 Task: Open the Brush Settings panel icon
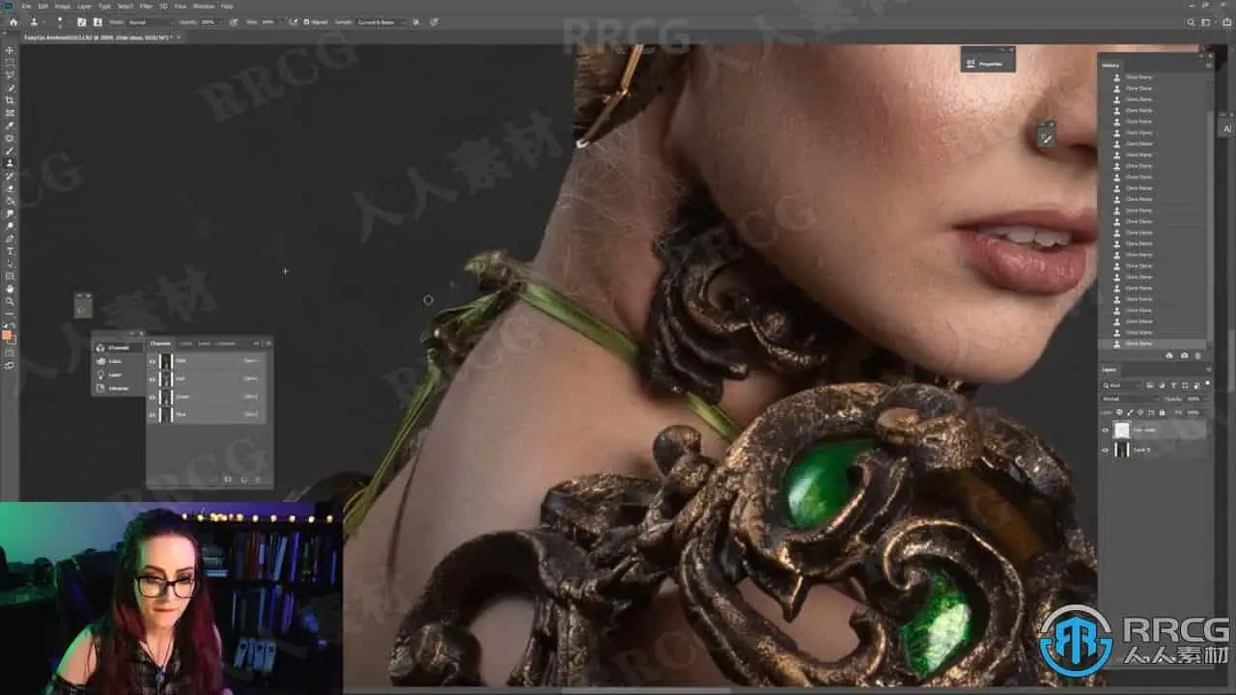pos(81,21)
